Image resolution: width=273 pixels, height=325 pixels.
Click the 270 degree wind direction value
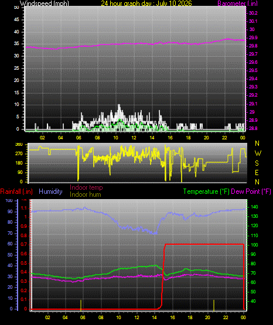click(19, 154)
